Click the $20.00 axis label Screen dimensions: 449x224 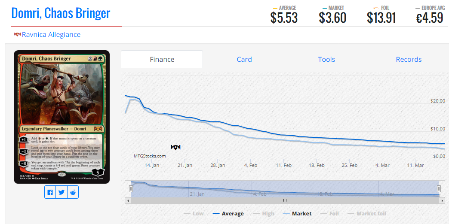coord(438,101)
